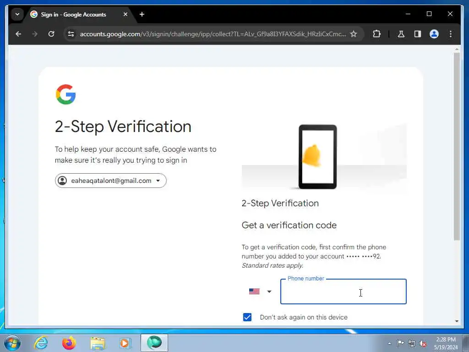
Task: Click 'Standard rates apply.' text
Action: [273, 265]
